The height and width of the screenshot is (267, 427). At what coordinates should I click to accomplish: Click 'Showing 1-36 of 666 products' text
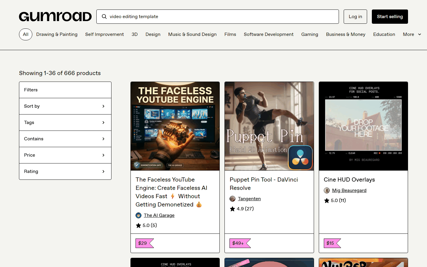60,73
